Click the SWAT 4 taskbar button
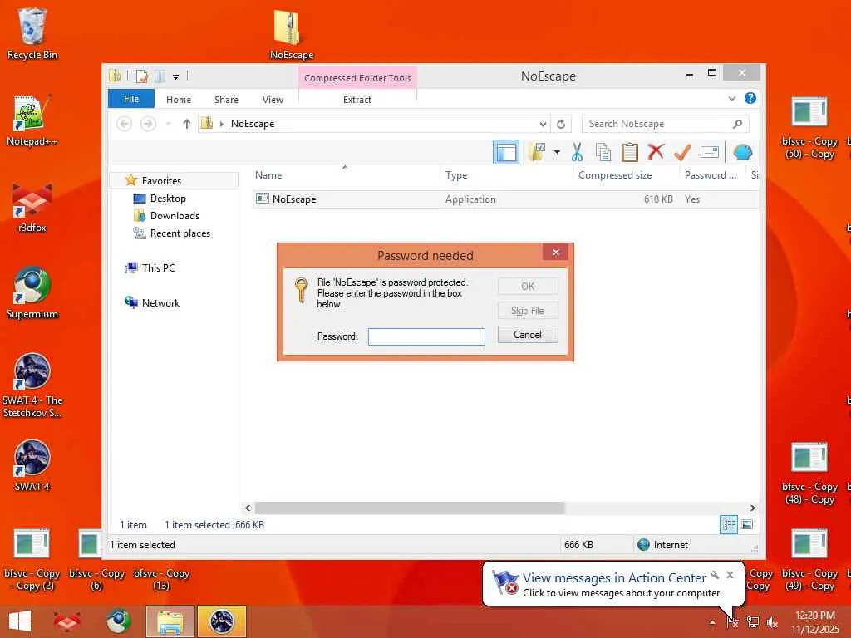The width and height of the screenshot is (851, 638). tap(221, 621)
